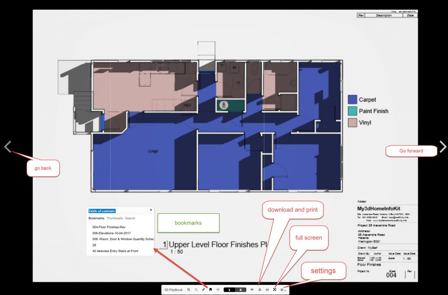Screen dimensions: 448x295
Task: Open 42 lakeview Entry Stairs bookmark
Action: pos(115,251)
